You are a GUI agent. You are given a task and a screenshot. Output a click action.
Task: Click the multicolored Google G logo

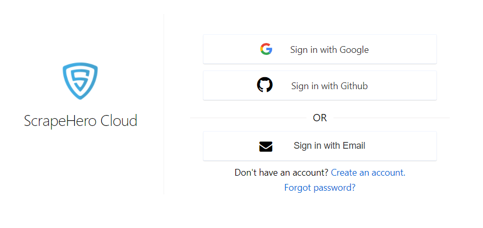coord(266,49)
